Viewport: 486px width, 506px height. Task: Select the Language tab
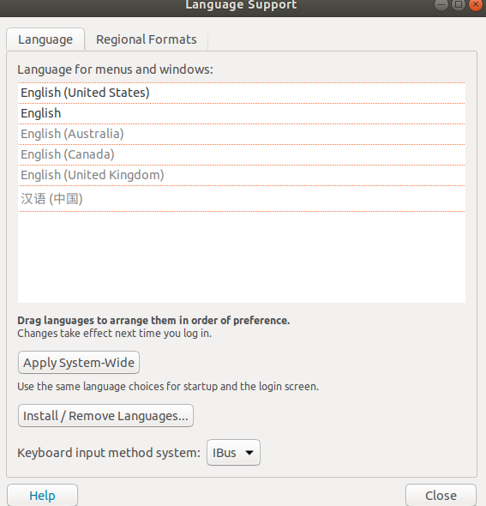tap(45, 39)
